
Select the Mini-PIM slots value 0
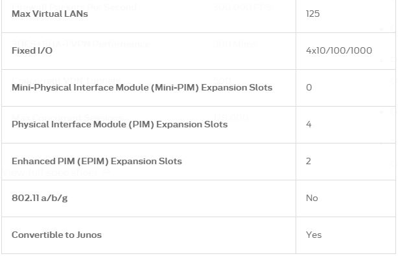tap(309, 88)
